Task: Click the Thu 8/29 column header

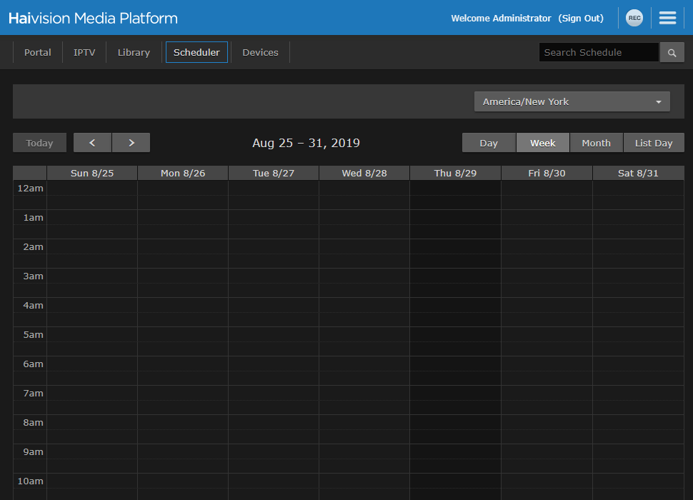Action: tap(455, 172)
